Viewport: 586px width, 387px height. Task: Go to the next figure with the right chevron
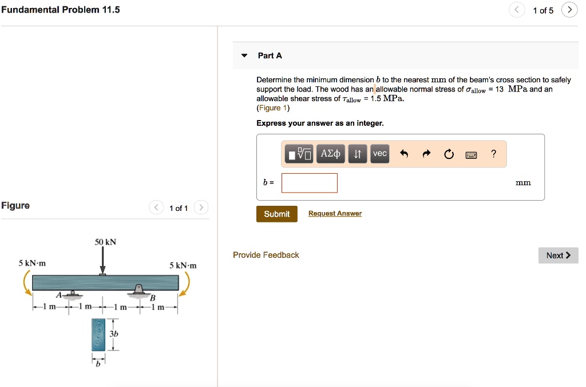pos(201,208)
